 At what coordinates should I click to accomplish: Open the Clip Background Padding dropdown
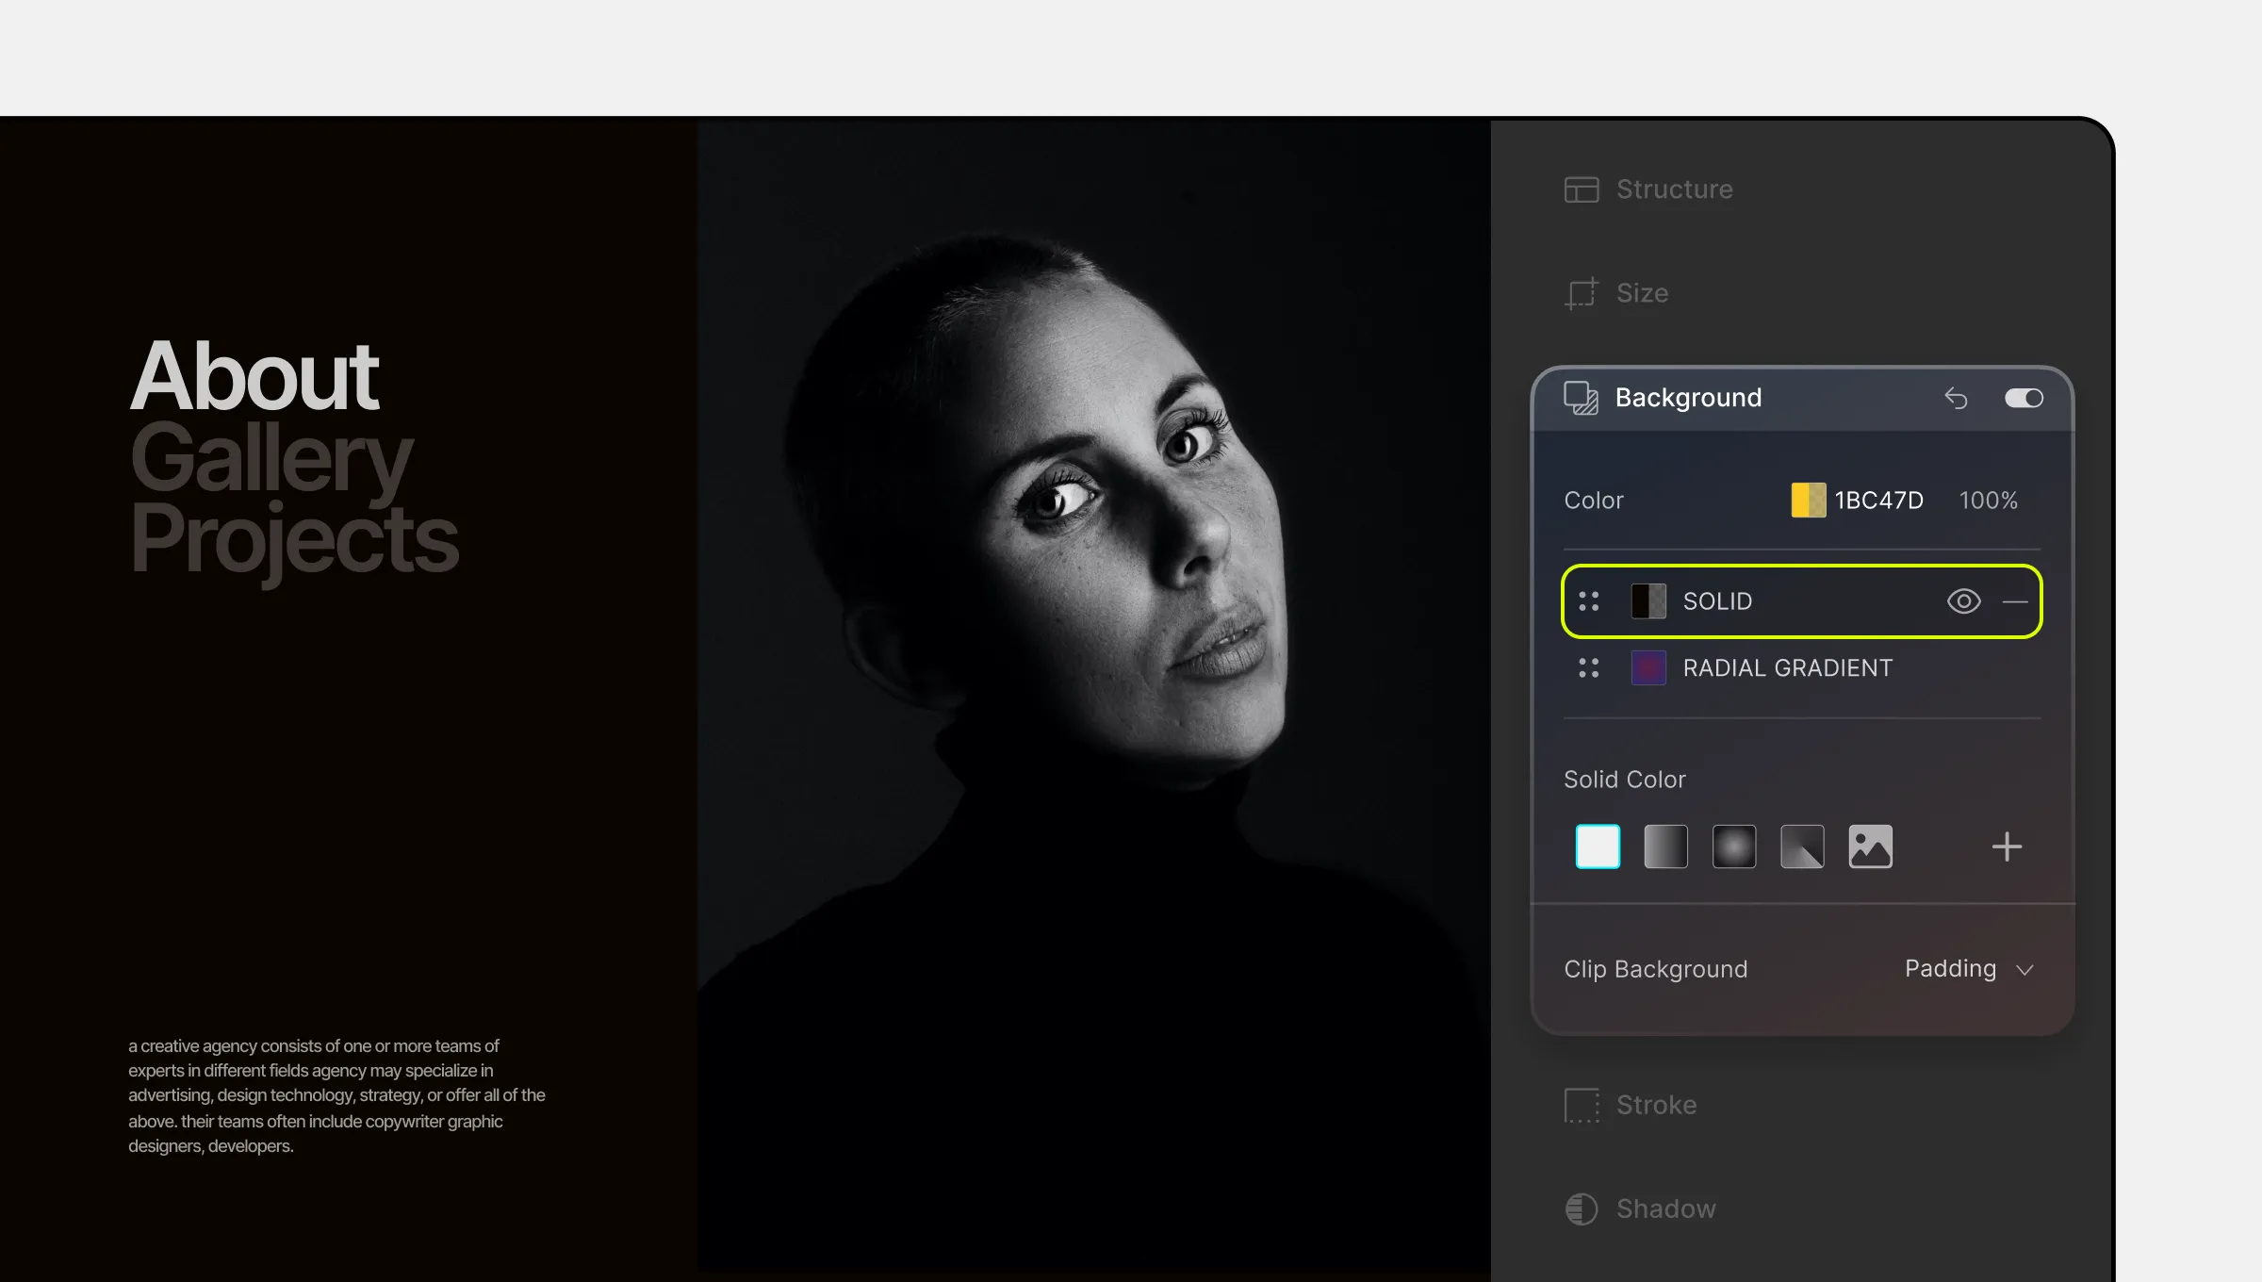coord(1968,969)
